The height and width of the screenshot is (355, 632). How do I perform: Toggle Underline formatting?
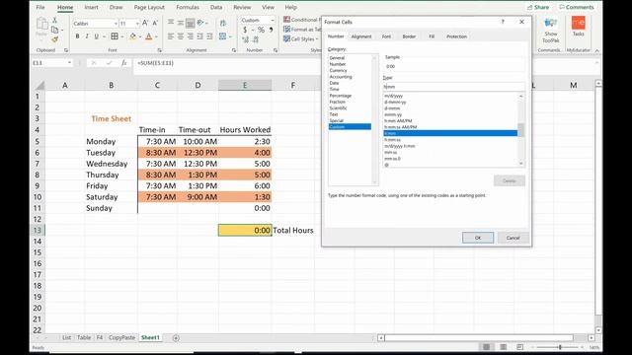tap(97, 36)
